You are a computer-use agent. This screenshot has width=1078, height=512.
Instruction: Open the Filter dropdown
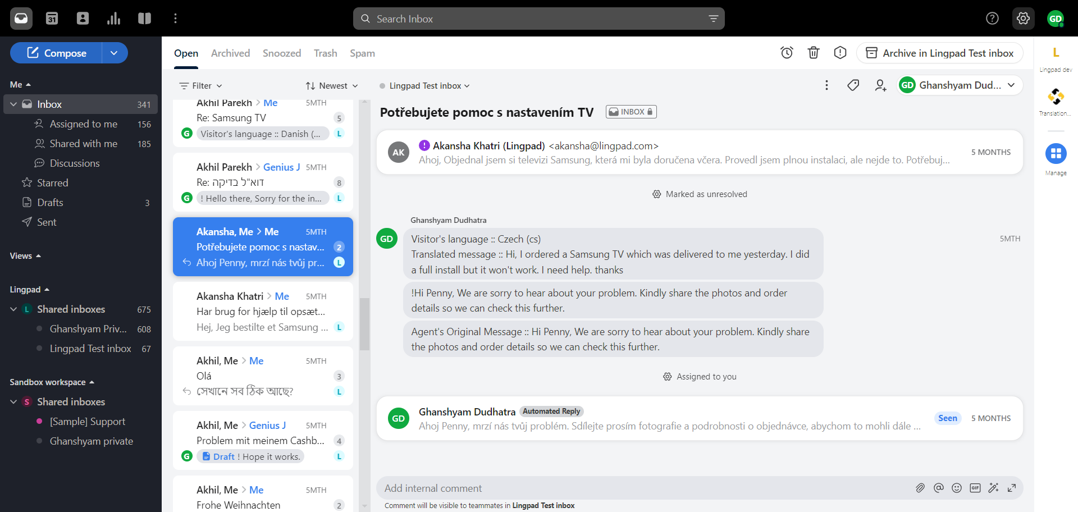coord(200,86)
